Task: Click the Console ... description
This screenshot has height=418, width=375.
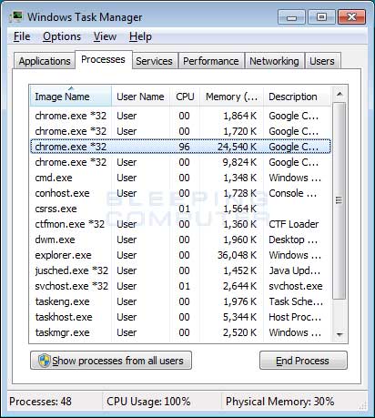Action: (x=293, y=193)
